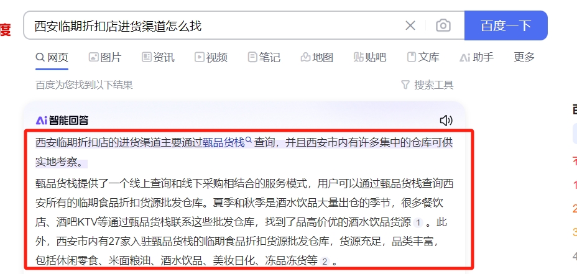Play the AI answer aloud with the speaker icon
The image size is (577, 274).
(x=446, y=121)
